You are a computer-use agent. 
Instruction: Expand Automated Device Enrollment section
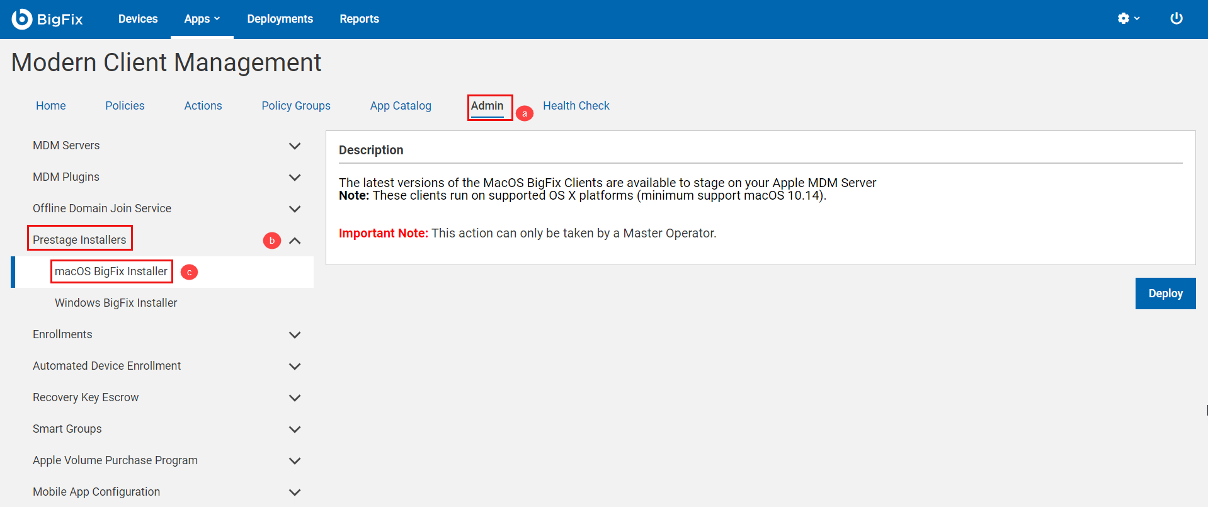(x=294, y=367)
